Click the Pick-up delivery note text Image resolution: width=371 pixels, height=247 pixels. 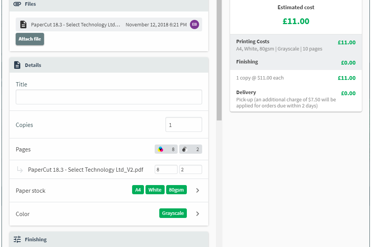coord(286,102)
